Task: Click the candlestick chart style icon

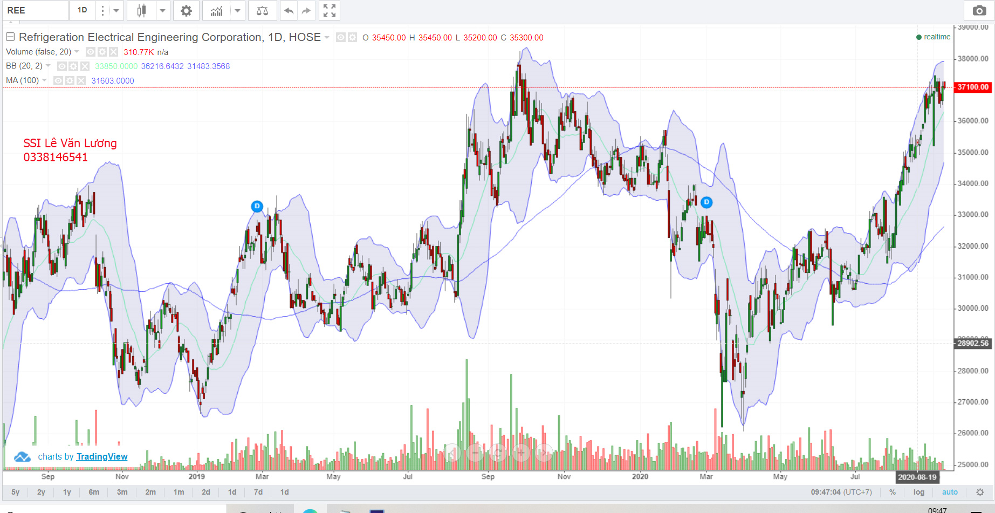Action: [141, 11]
